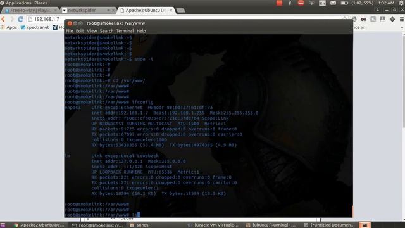
Task: Open the Help menu in terminal
Action: (x=141, y=31)
